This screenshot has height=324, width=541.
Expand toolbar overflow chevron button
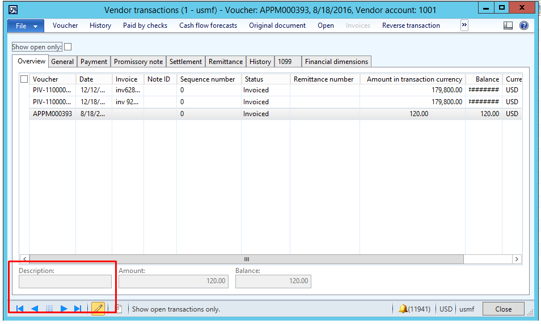(x=464, y=25)
